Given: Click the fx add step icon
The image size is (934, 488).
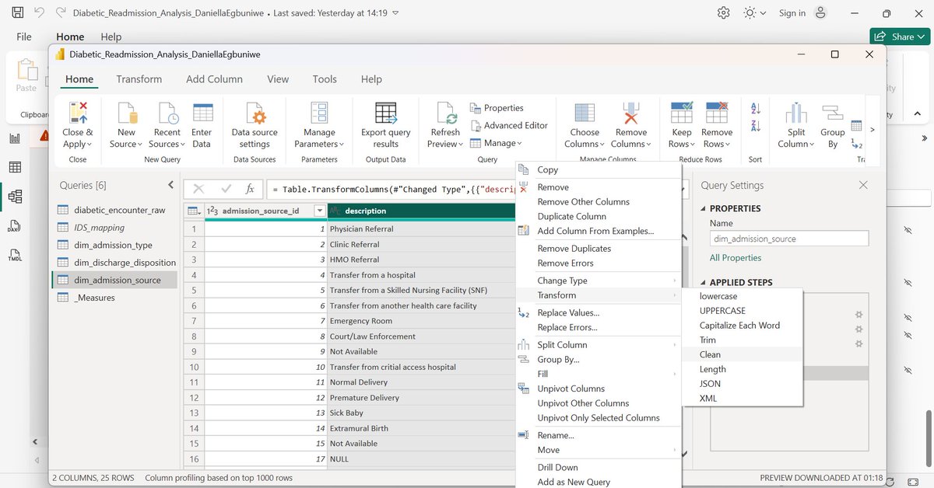Looking at the screenshot, I should click(250, 189).
